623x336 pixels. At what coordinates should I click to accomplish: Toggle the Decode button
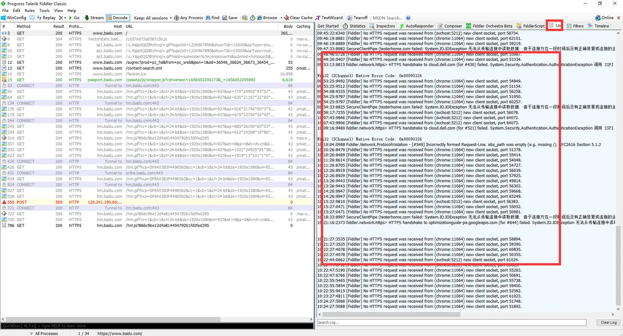pyautogui.click(x=117, y=18)
